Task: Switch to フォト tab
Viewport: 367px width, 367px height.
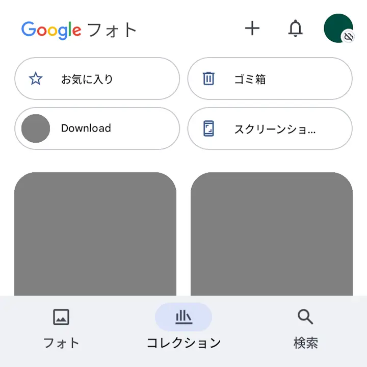Action: click(61, 329)
